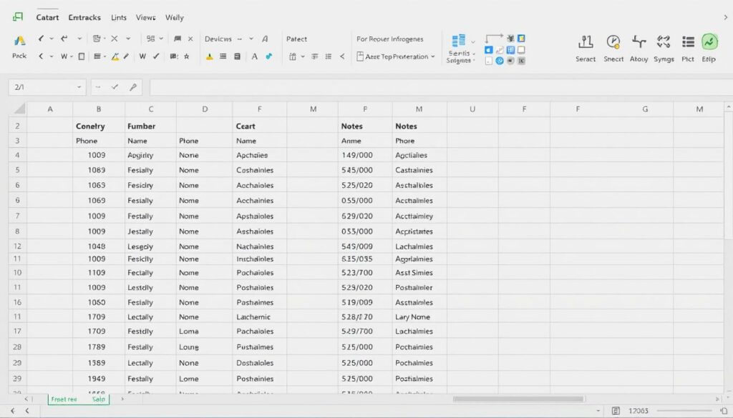Click the zoom slider in status bar
This screenshot has height=418, width=733.
coord(686,411)
